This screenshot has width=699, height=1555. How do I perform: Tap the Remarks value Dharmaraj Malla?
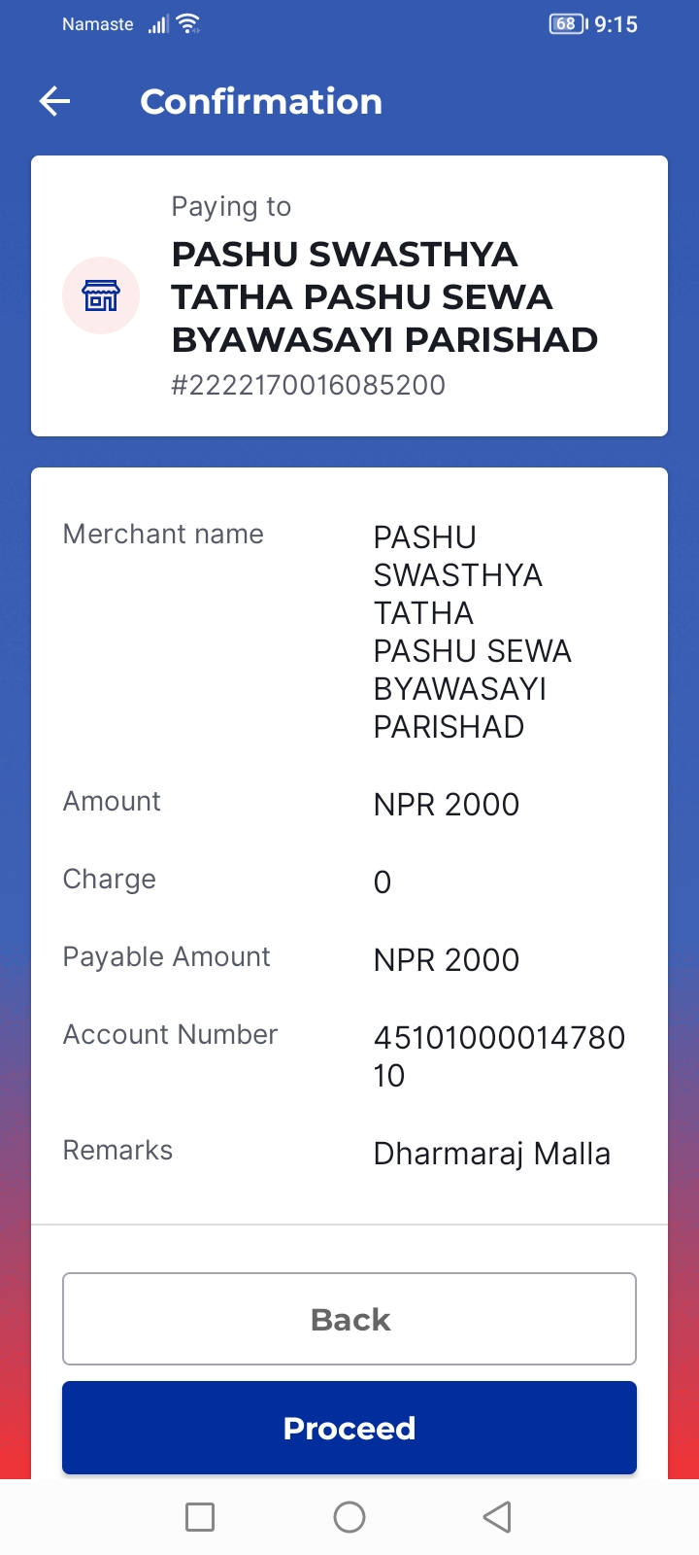click(492, 1154)
